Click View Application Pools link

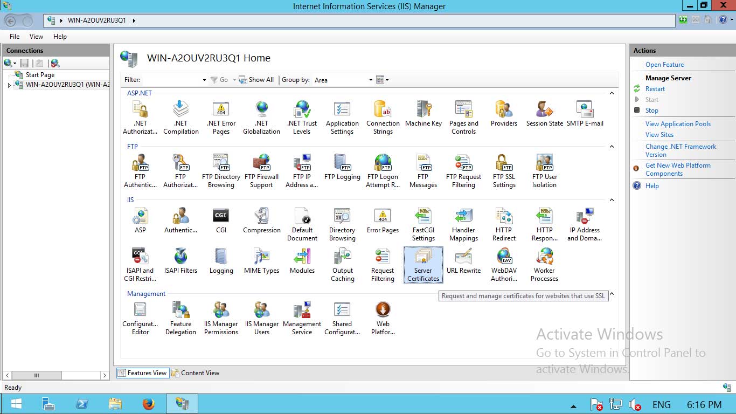tap(678, 124)
